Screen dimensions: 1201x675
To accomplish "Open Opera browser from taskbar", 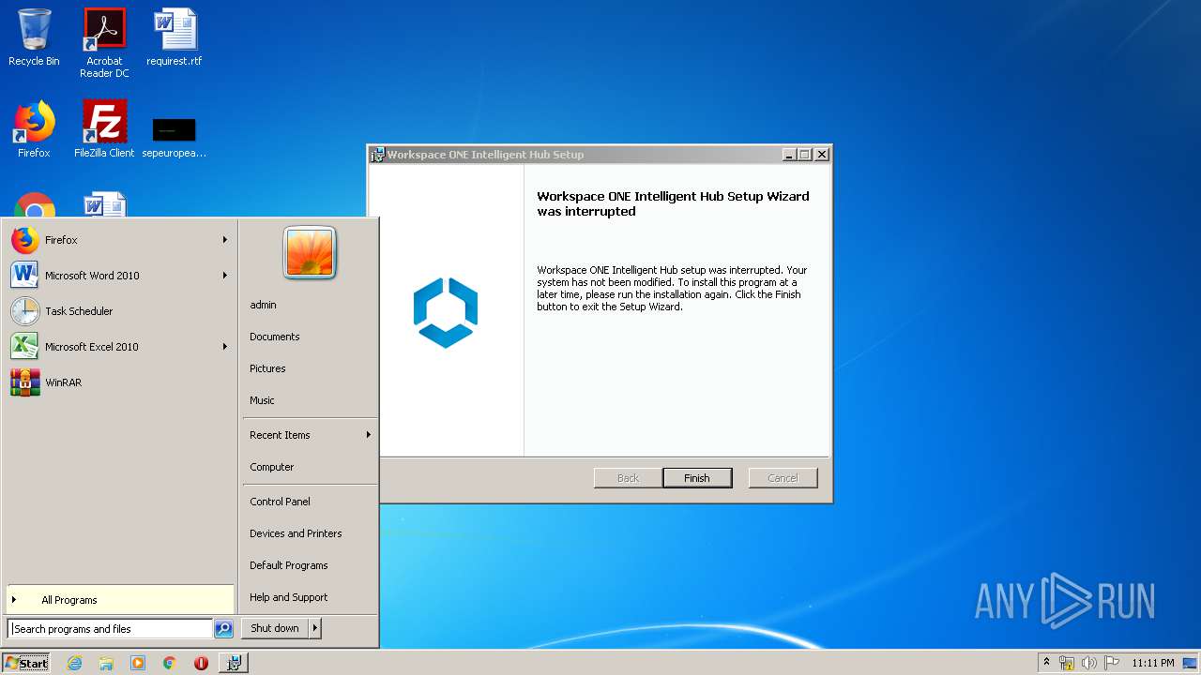I will click(x=201, y=663).
